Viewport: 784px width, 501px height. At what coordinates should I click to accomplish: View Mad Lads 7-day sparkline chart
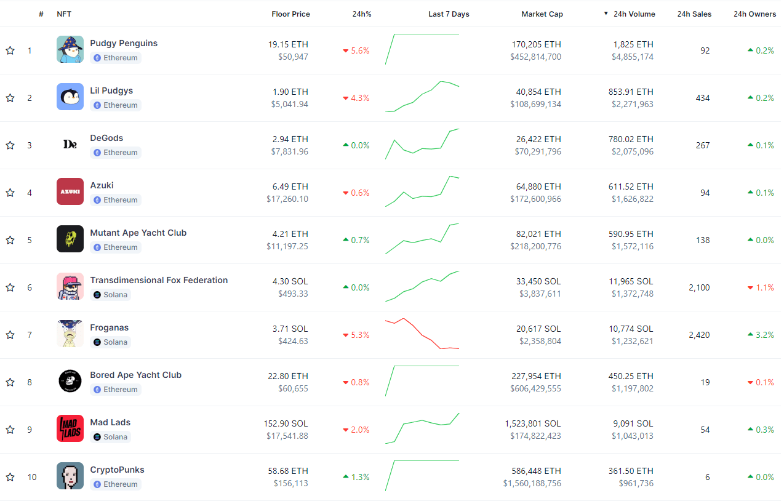coord(422,428)
